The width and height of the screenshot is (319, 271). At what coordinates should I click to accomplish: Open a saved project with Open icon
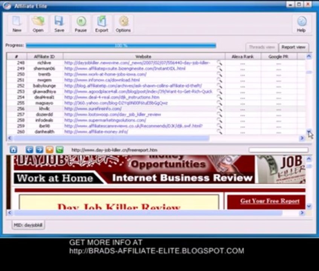(38, 24)
